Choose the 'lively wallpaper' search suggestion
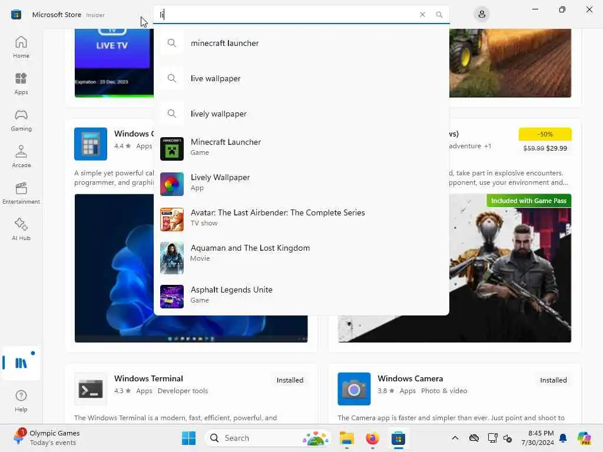 301,114
